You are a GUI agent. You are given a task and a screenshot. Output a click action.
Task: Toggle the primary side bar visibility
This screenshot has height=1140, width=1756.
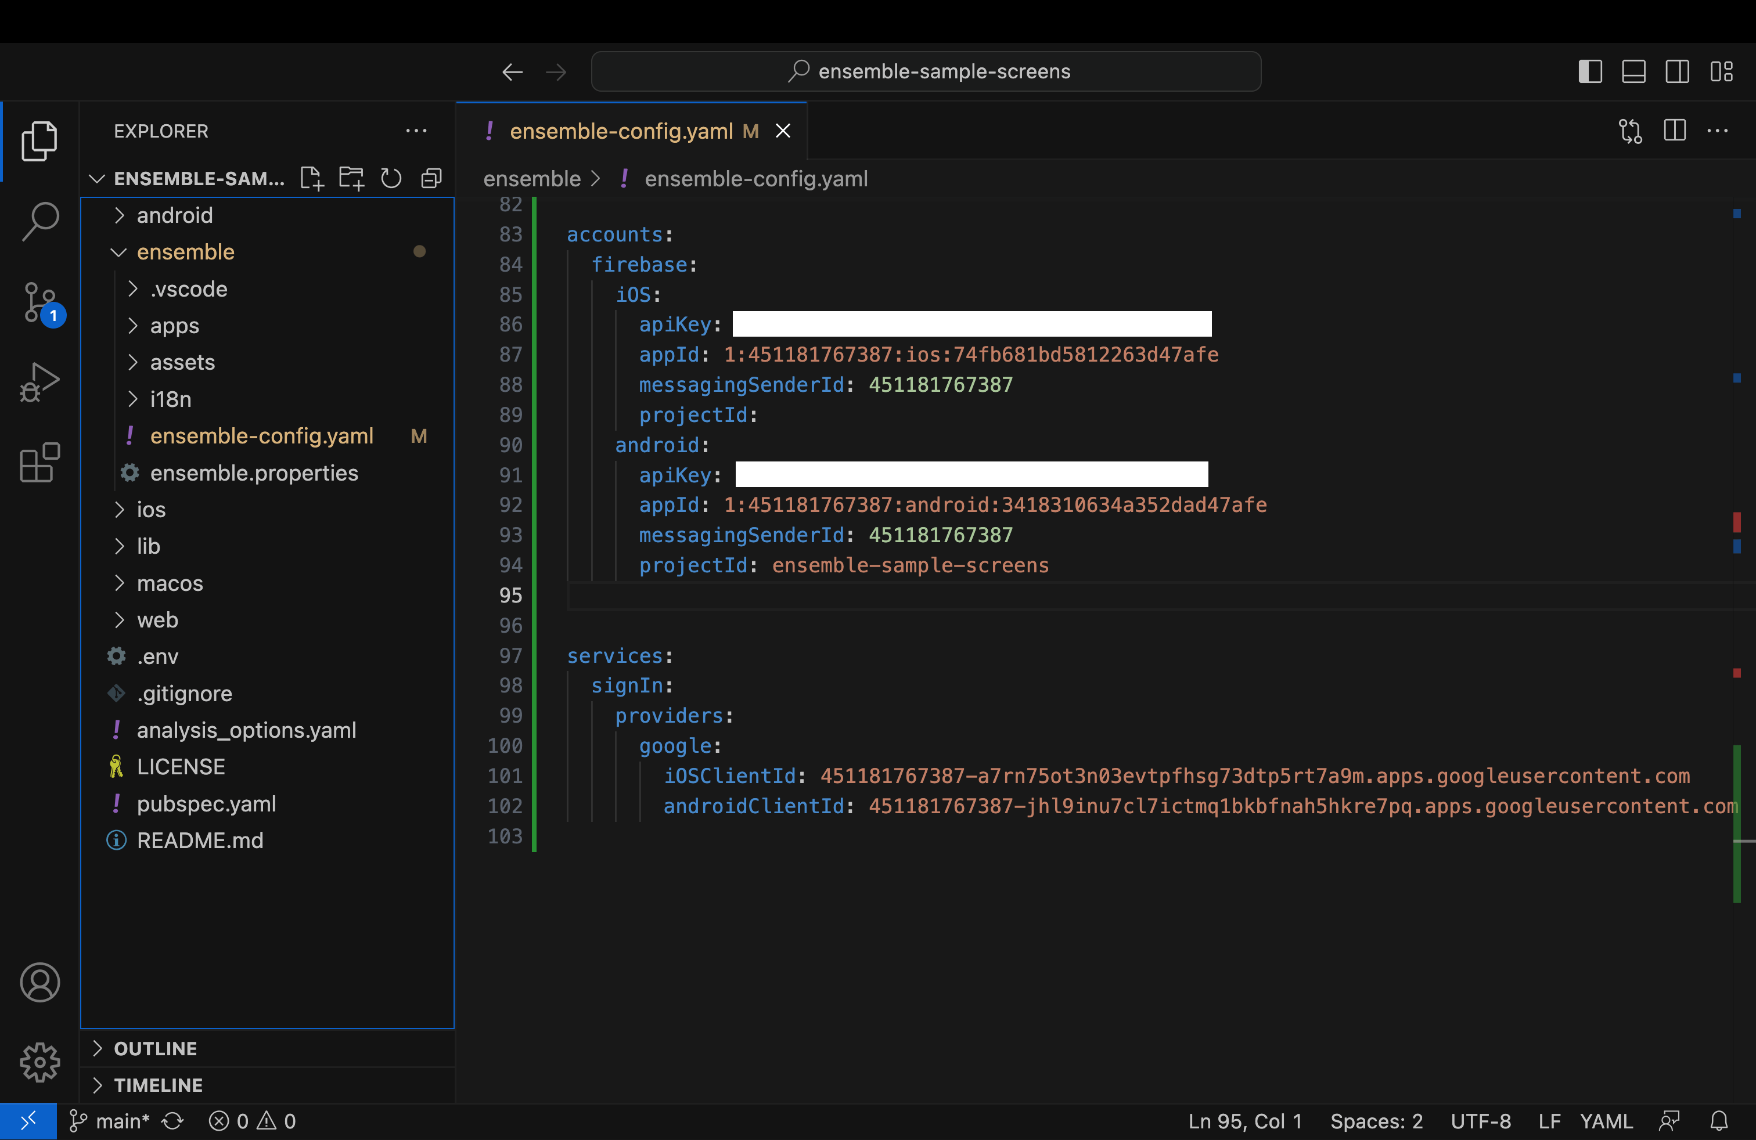click(x=1591, y=71)
